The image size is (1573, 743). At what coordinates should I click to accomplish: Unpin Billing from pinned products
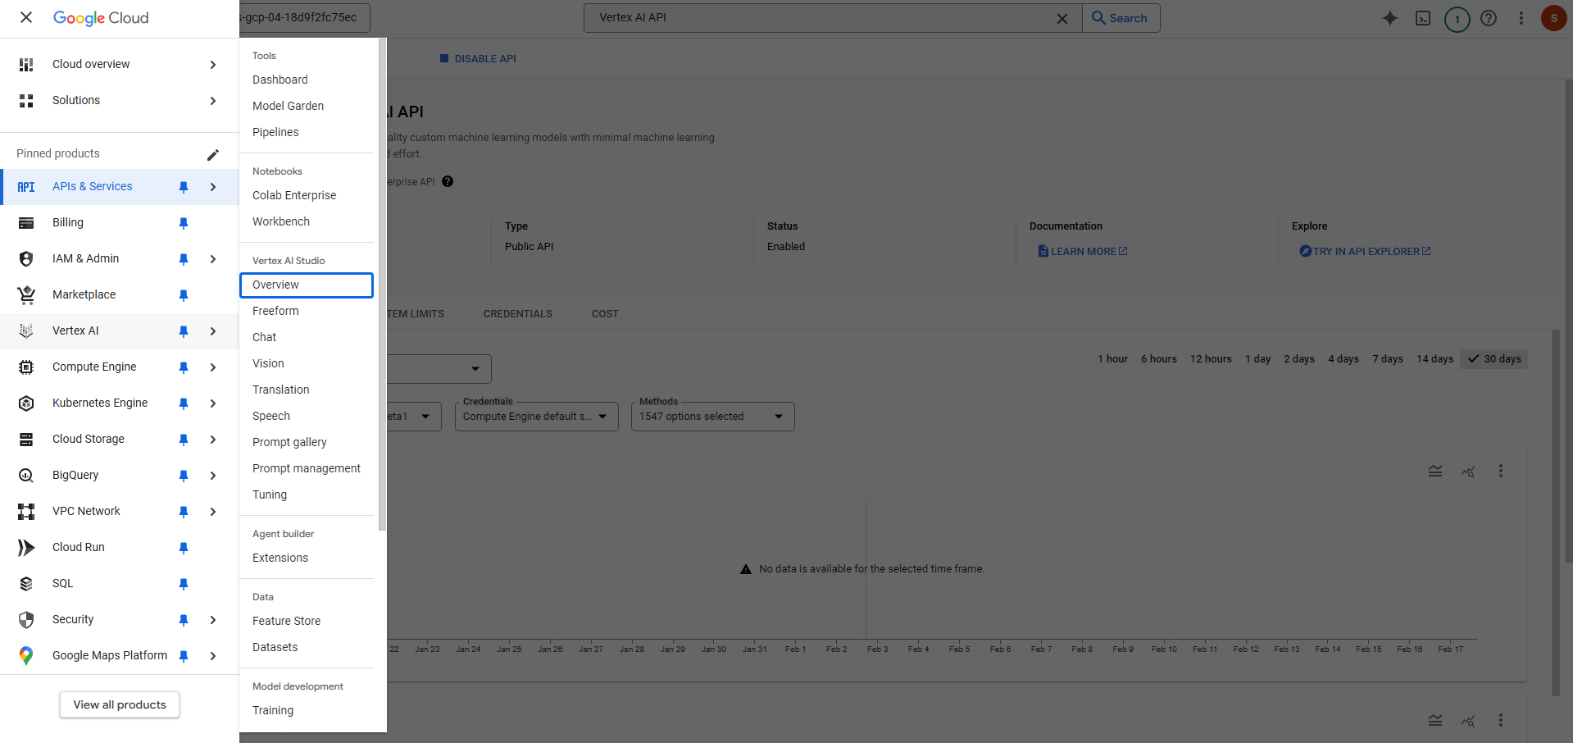point(184,223)
